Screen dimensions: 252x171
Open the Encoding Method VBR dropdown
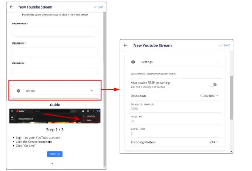pos(213,142)
